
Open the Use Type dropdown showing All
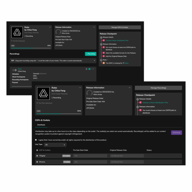click(x=55, y=145)
